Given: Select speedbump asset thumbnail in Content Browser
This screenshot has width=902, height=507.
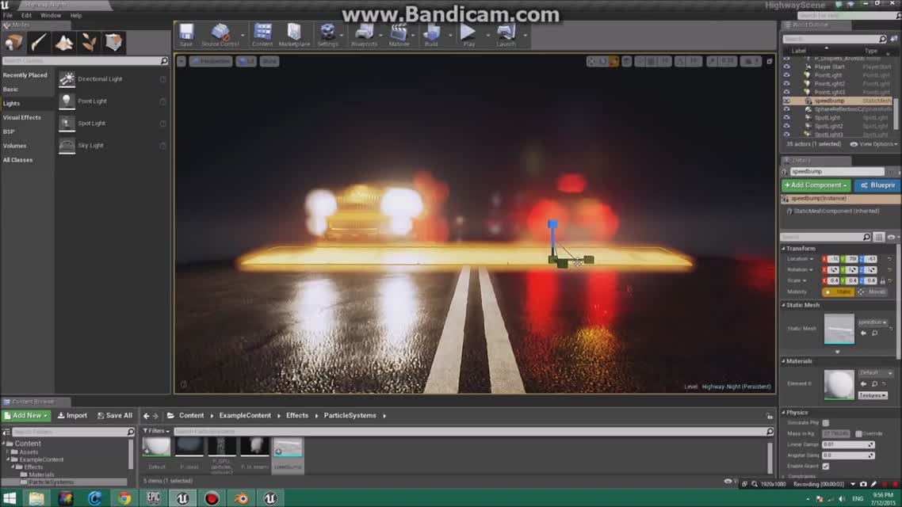Looking at the screenshot, I should pyautogui.click(x=288, y=448).
